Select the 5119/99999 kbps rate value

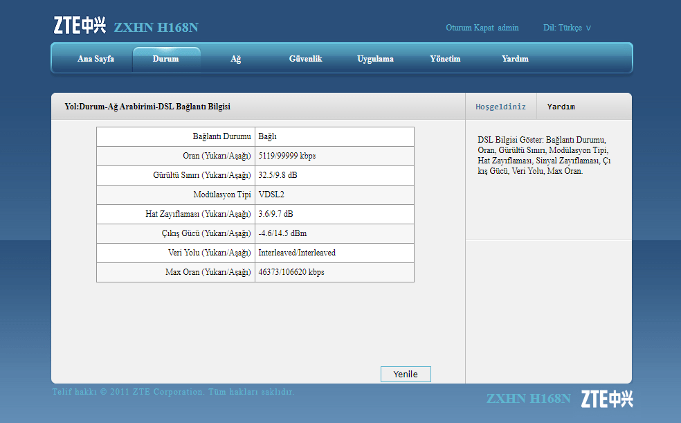[287, 156]
